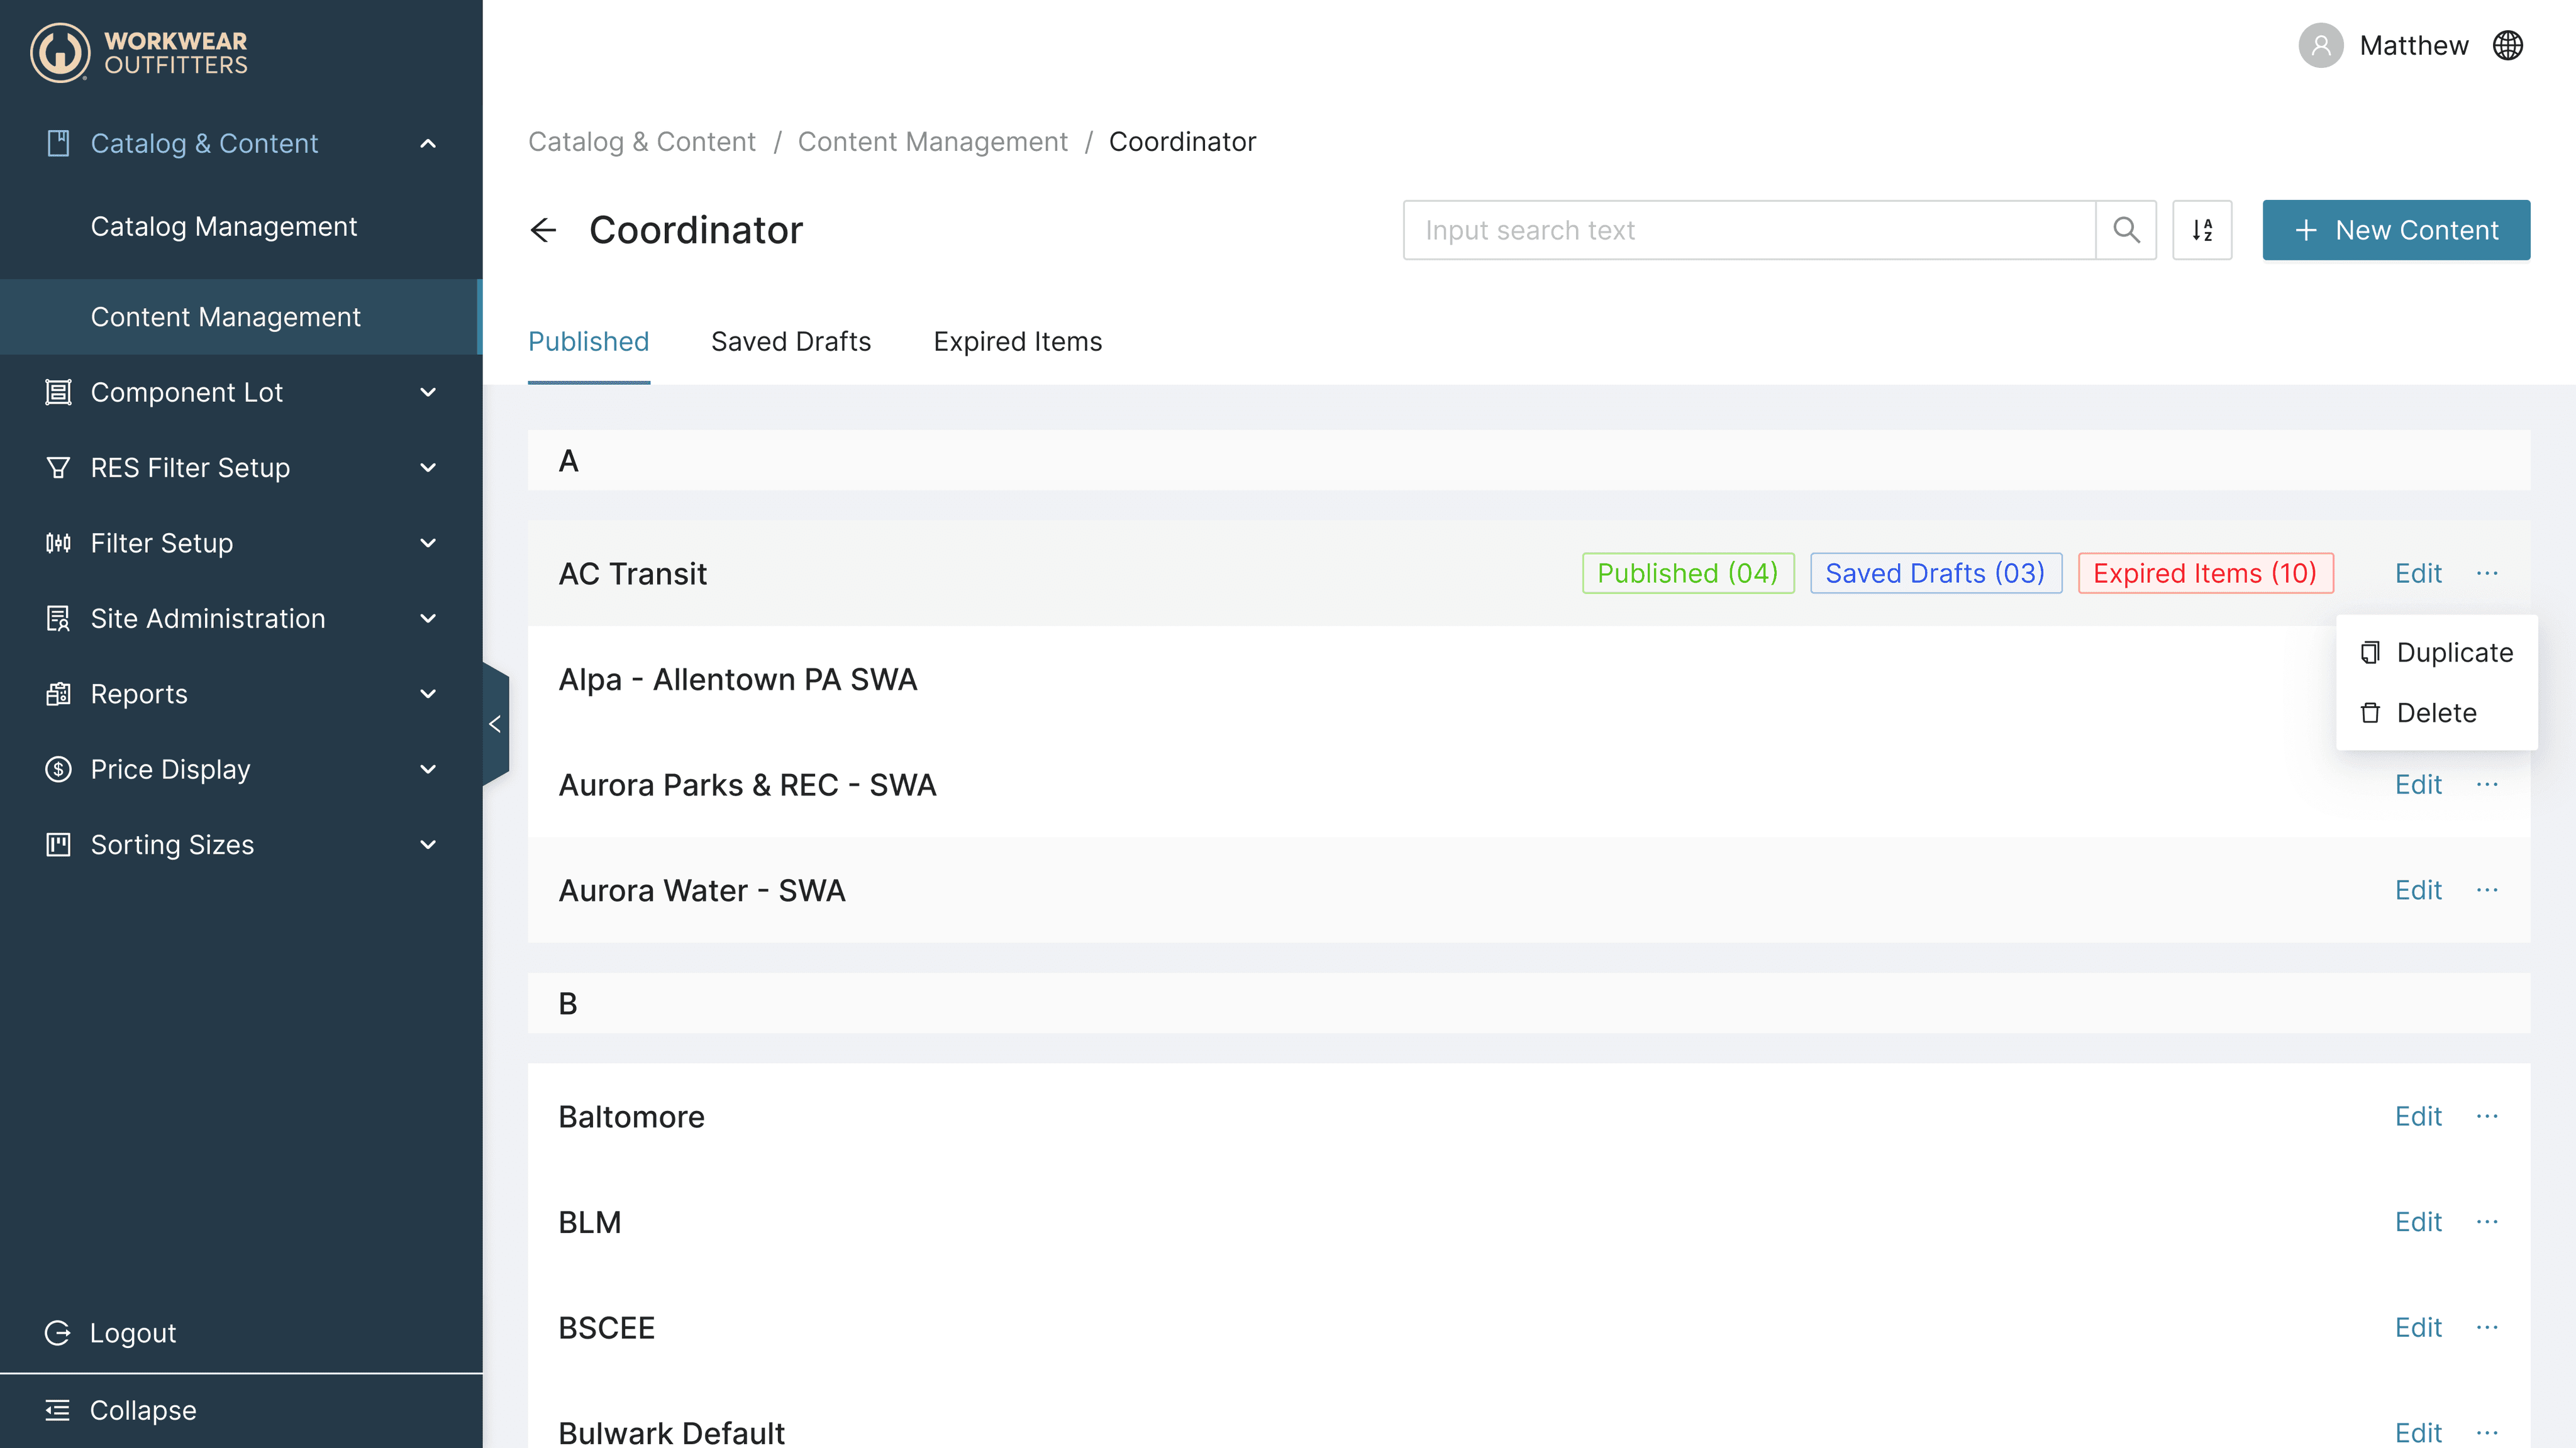This screenshot has height=1448, width=2576.
Task: Click the sidebar collapse chevron handle
Action: 495,724
